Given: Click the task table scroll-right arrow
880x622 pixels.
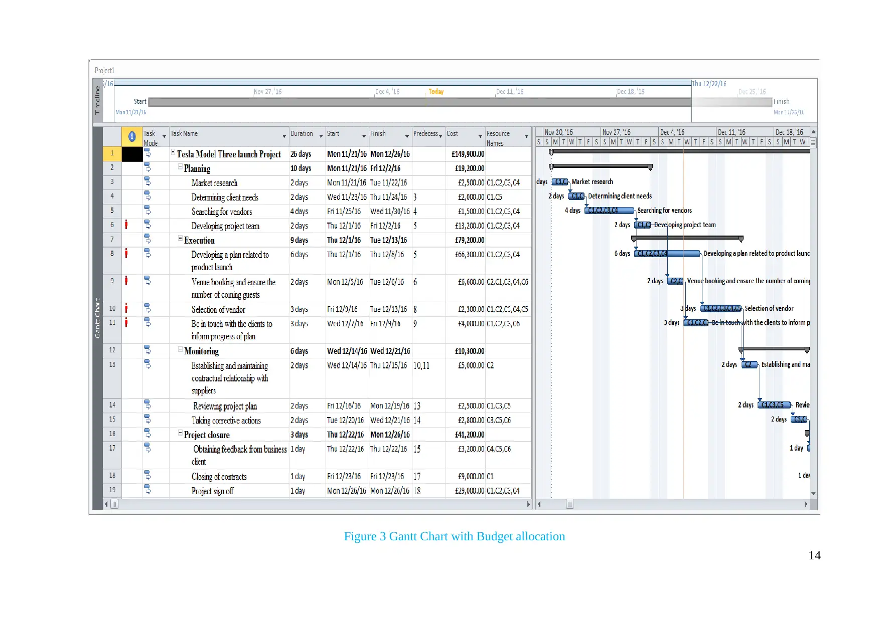Looking at the screenshot, I should 529,504.
